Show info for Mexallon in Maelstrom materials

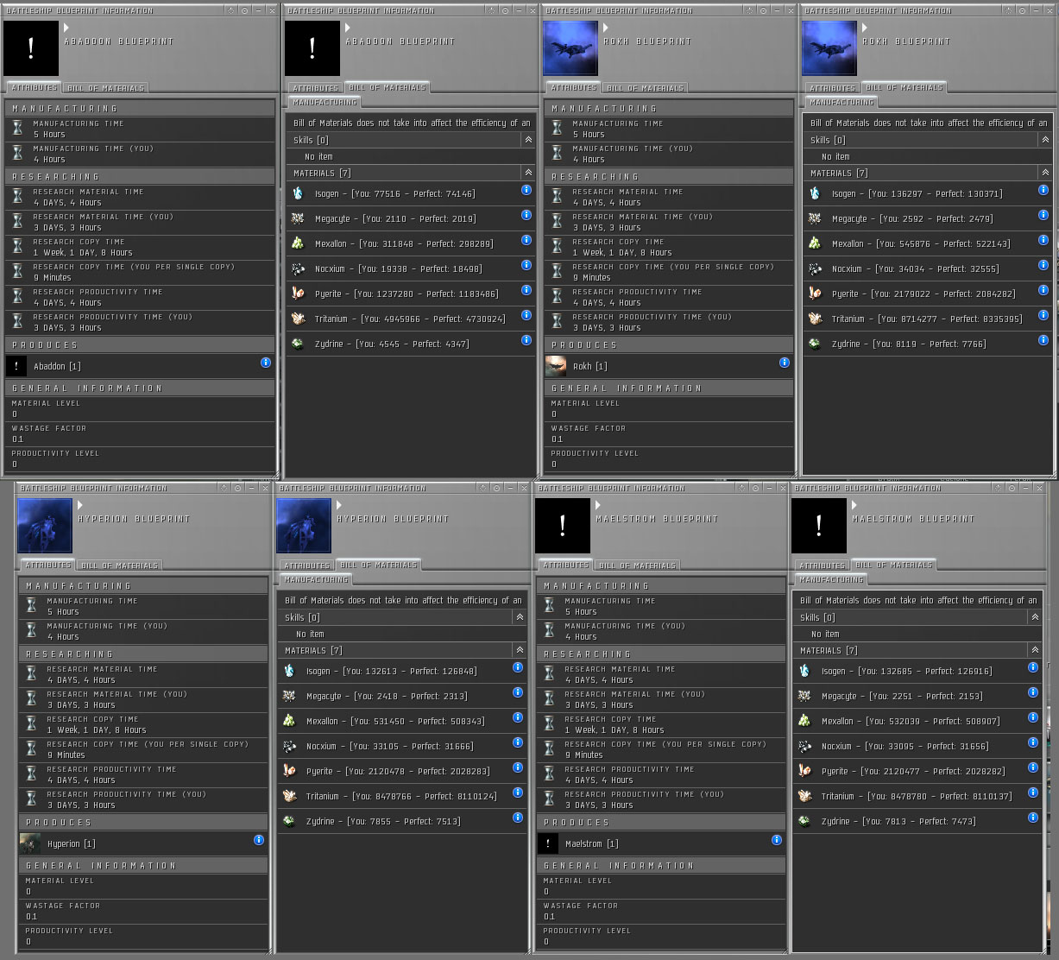pyautogui.click(x=1033, y=717)
